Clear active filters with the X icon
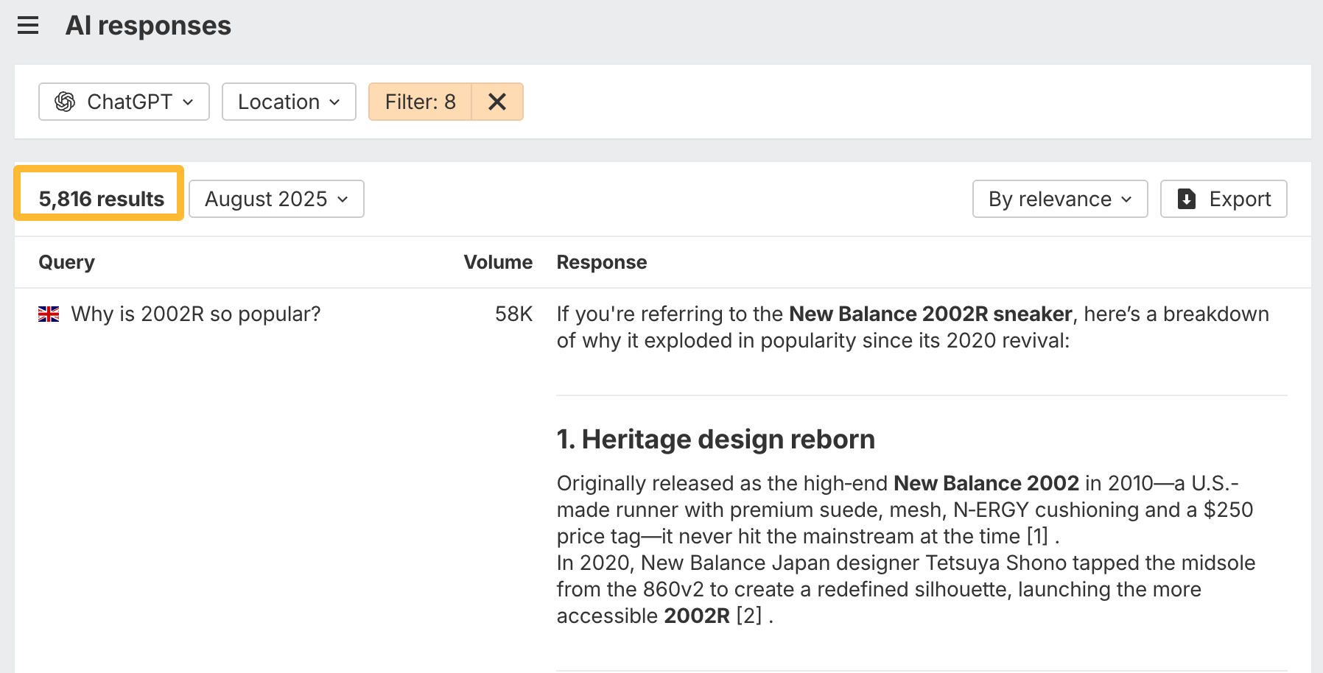 497,102
